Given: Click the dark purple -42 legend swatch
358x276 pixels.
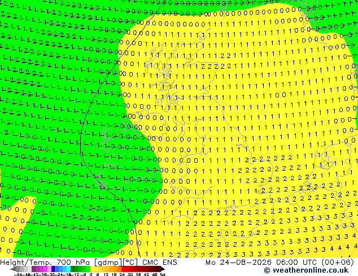Looking at the screenshot, I should coord(33,269).
